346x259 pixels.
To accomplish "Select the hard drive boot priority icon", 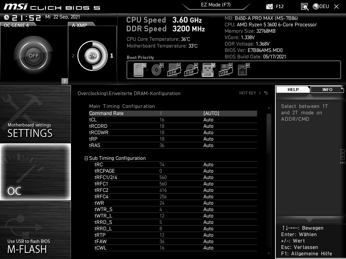I will (139, 69).
